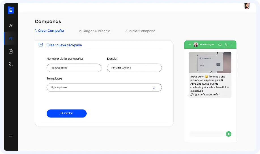Go to the Iniciar Campaña step
This screenshot has height=154, width=260.
pos(140,31)
